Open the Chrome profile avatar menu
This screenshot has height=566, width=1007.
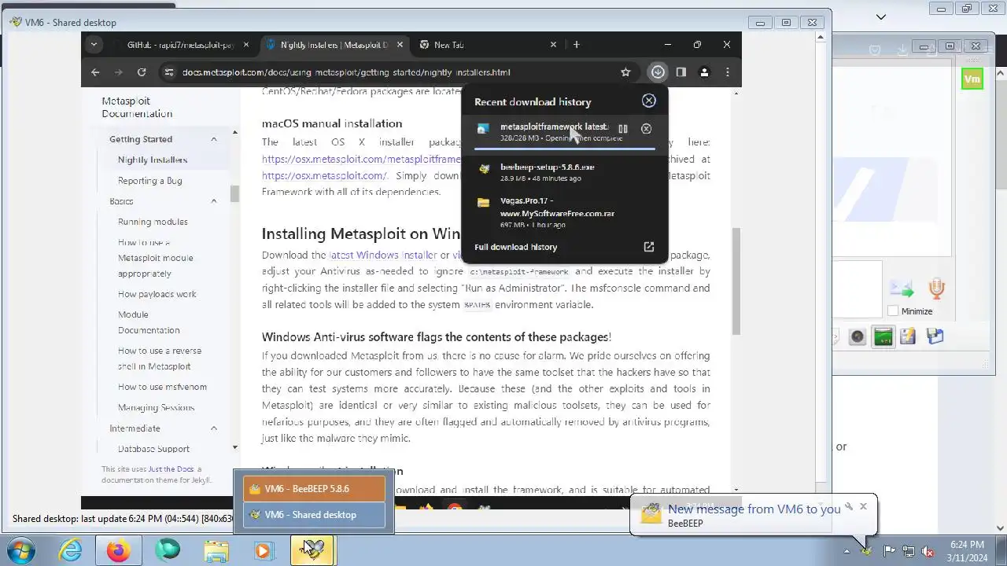coord(704,72)
